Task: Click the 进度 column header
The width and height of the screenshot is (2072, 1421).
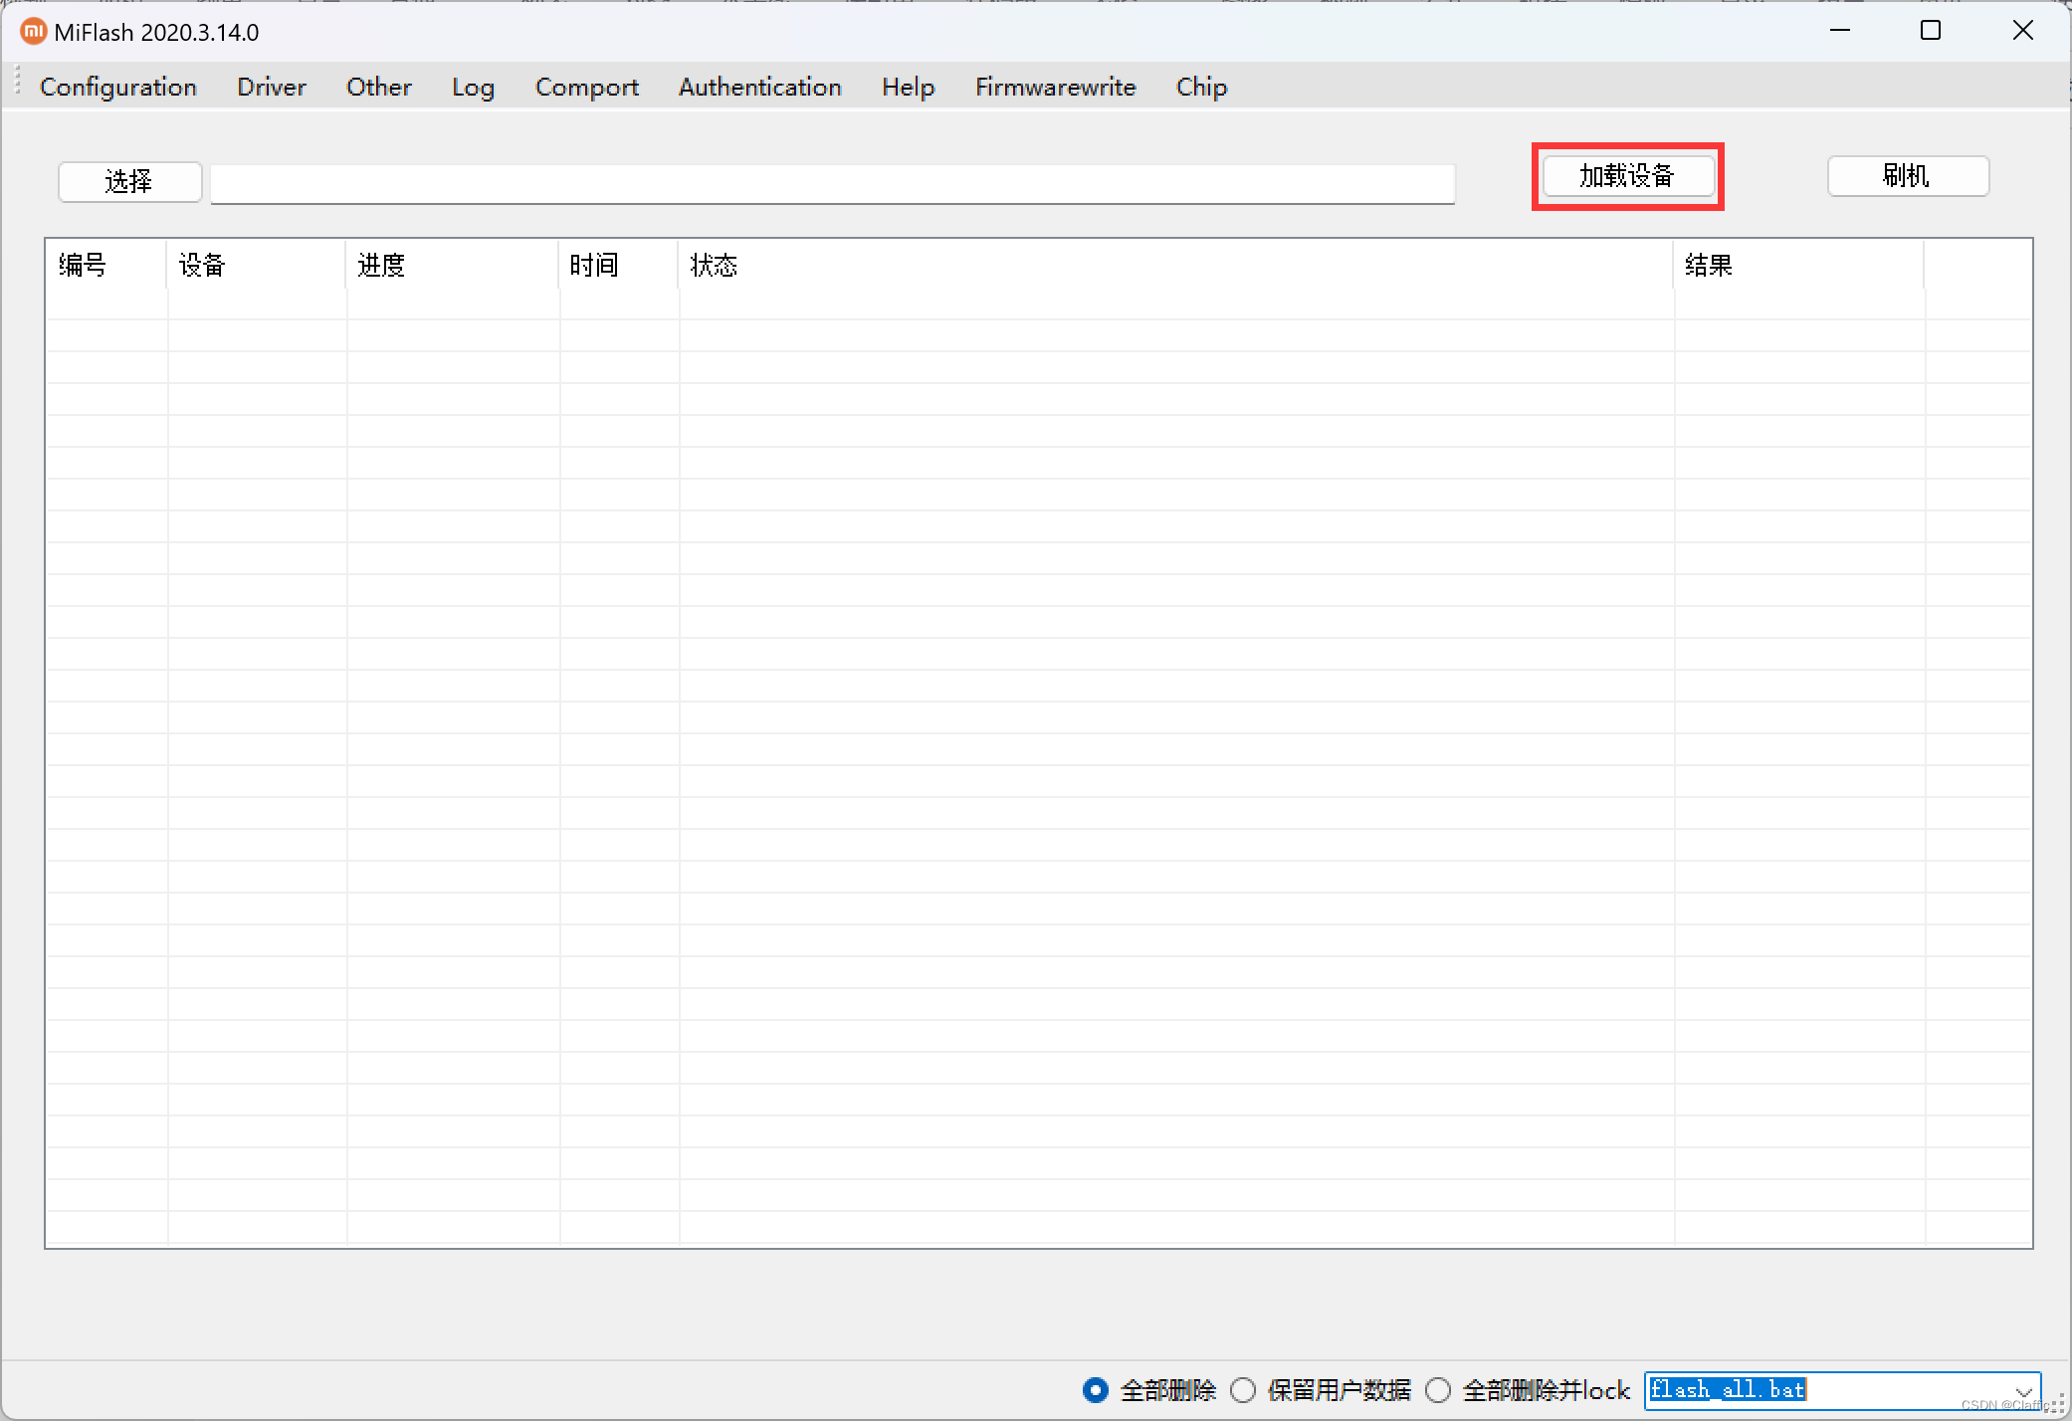Action: [x=453, y=265]
